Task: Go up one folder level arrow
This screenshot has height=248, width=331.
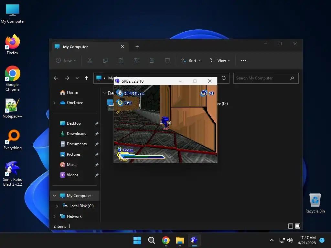Action: pos(86,78)
